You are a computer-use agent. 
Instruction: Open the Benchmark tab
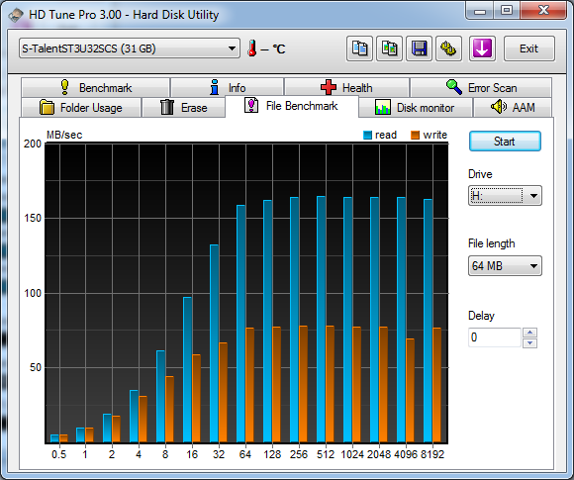(96, 87)
